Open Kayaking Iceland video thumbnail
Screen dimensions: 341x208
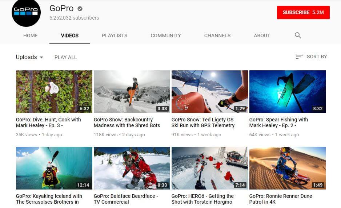pos(54,168)
